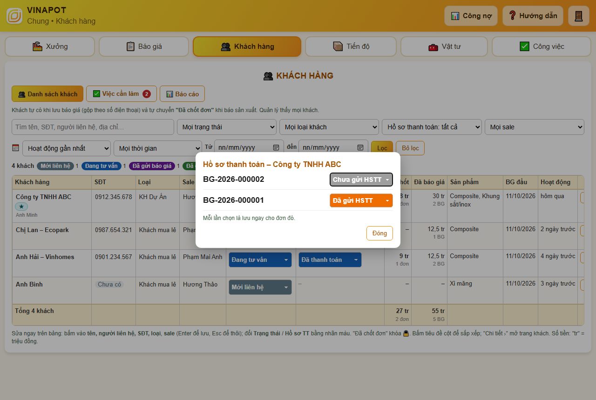Open the date picker in the Từ field
596x400 pixels.
click(276, 147)
